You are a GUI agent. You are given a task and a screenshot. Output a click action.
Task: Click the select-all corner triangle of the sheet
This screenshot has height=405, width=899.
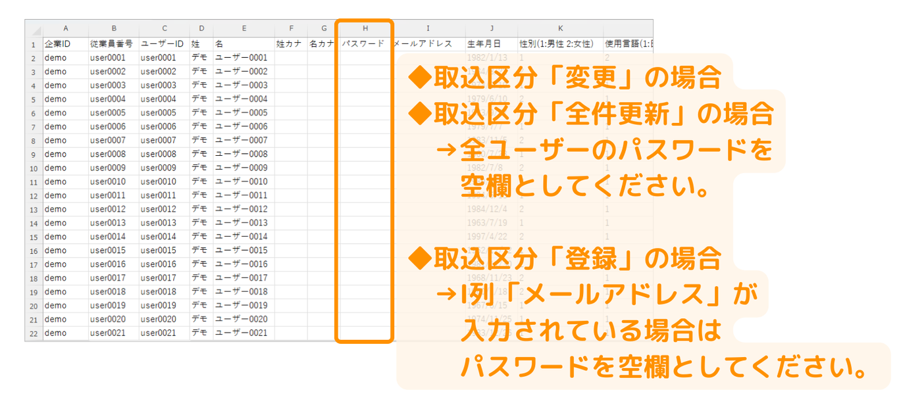(34, 30)
